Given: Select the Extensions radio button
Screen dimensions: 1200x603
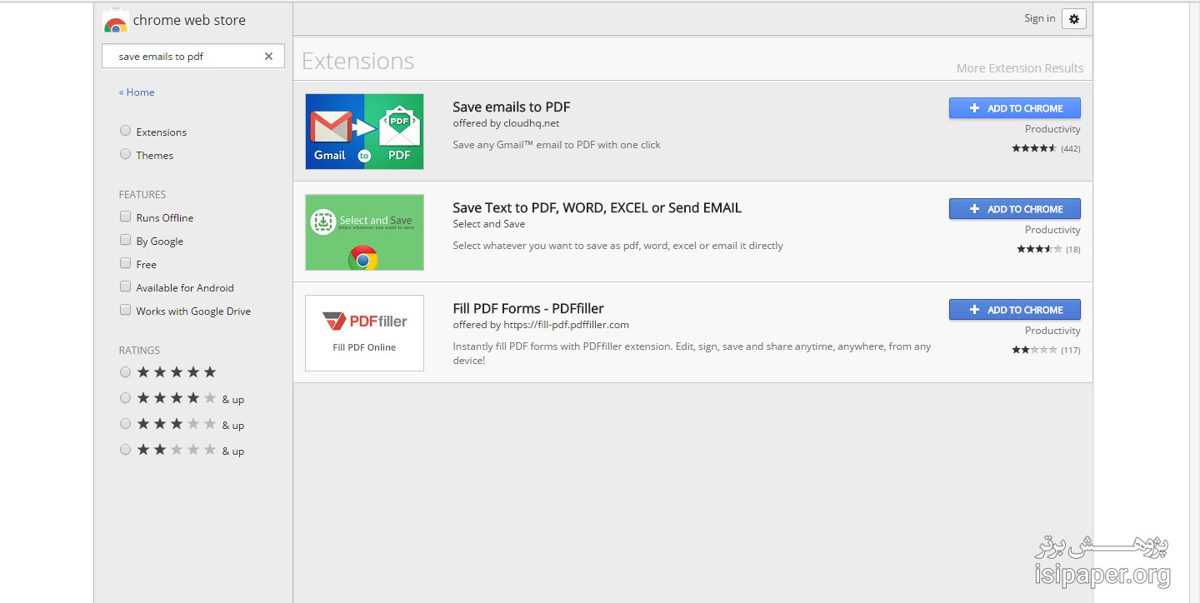Looking at the screenshot, I should tap(125, 131).
